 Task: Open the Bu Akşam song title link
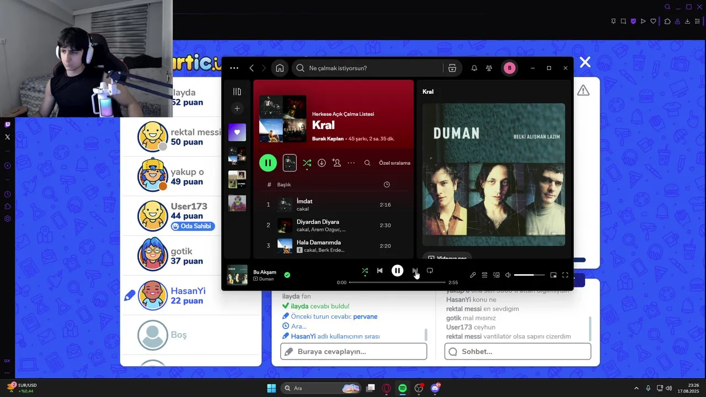tap(265, 272)
